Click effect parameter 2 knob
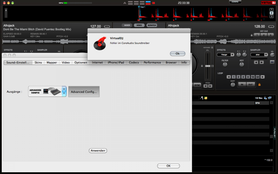This screenshot has width=278, height=174. click(x=245, y=55)
